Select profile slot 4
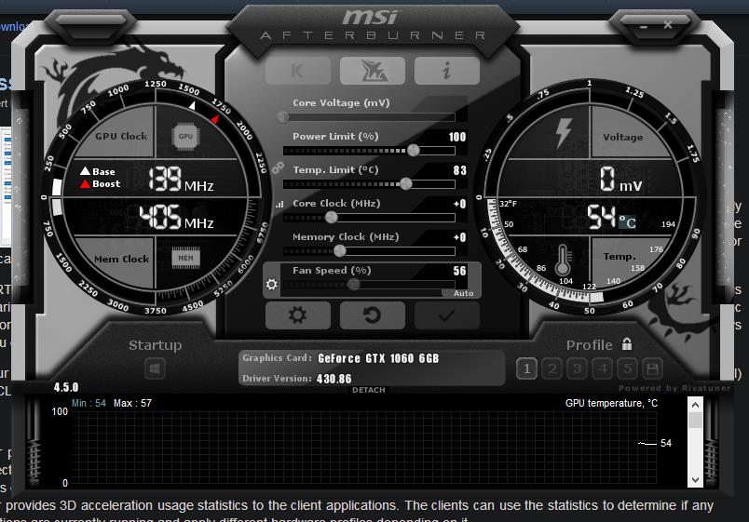Viewport: 749px width, 522px height. (603, 368)
